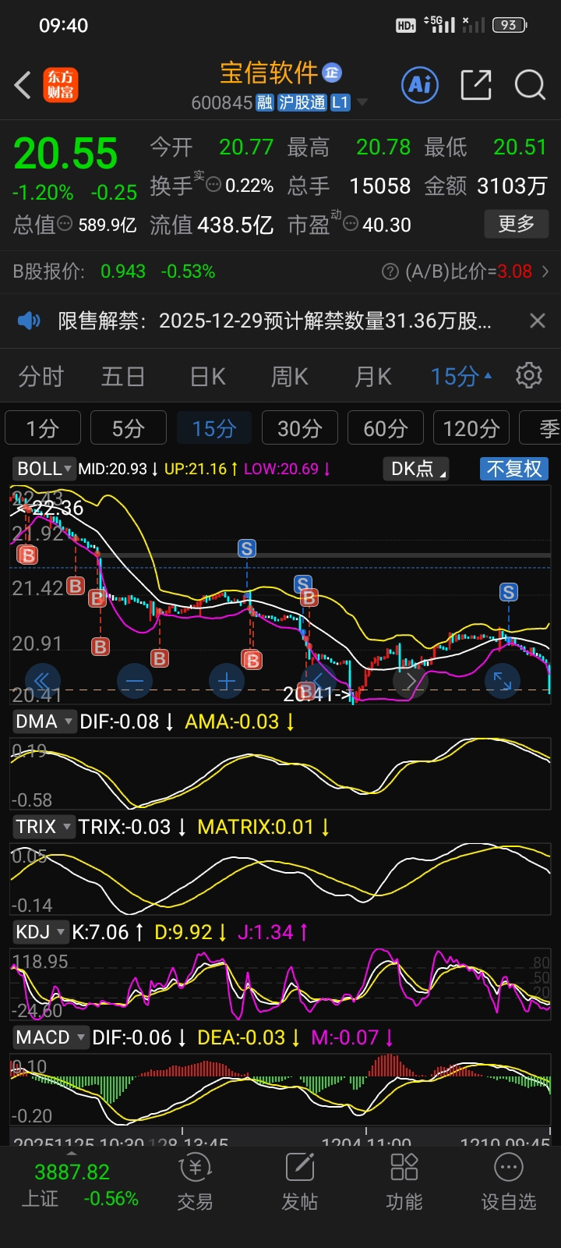Expand A/B比价 chevron arrow
Image resolution: width=561 pixels, height=1248 pixels.
(x=545, y=271)
